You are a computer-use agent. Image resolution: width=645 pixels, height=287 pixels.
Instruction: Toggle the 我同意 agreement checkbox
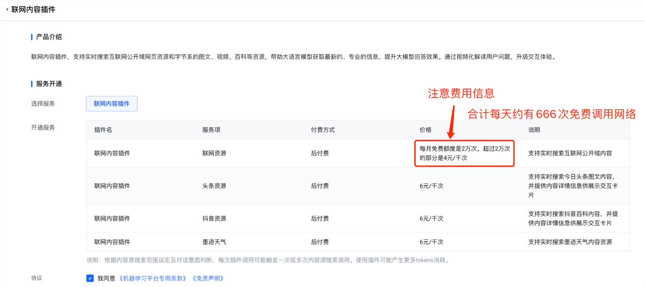(x=90, y=278)
